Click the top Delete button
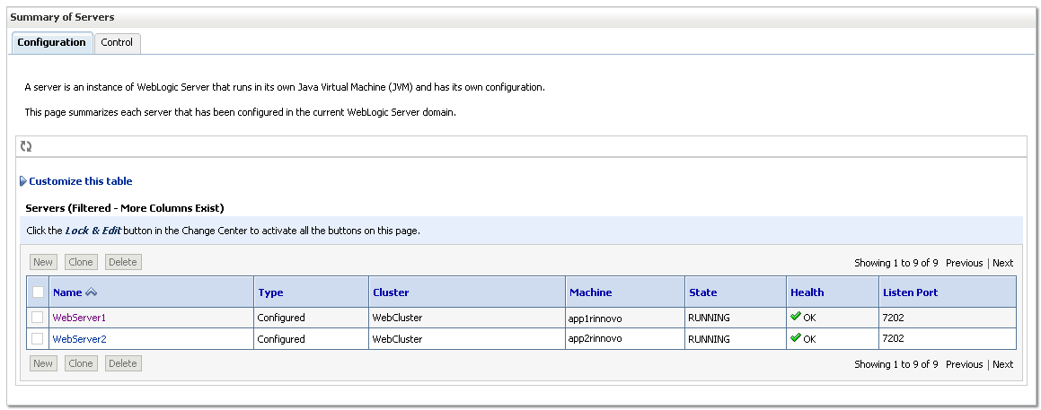This screenshot has width=1041, height=410. [123, 262]
